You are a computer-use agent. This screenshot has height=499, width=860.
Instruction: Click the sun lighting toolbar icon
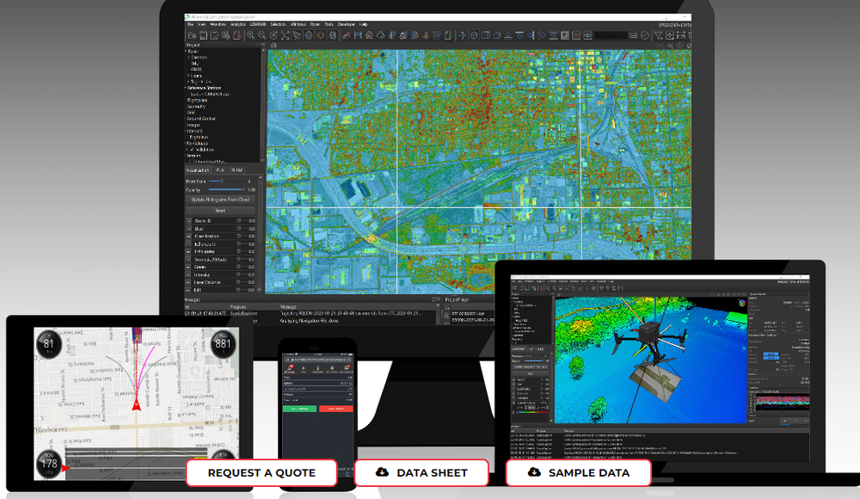pos(320,35)
